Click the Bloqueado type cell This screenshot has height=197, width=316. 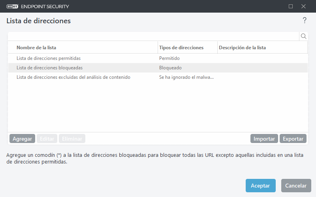pos(170,68)
